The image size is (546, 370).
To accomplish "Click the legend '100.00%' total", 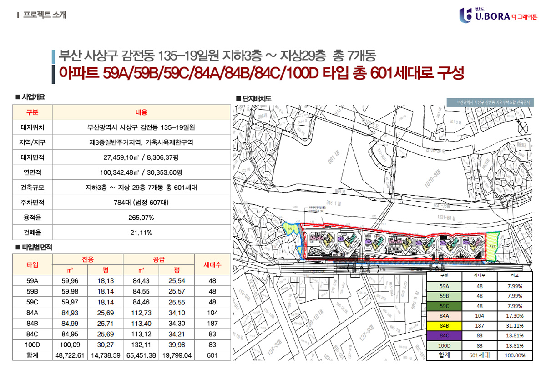I will (x=515, y=355).
